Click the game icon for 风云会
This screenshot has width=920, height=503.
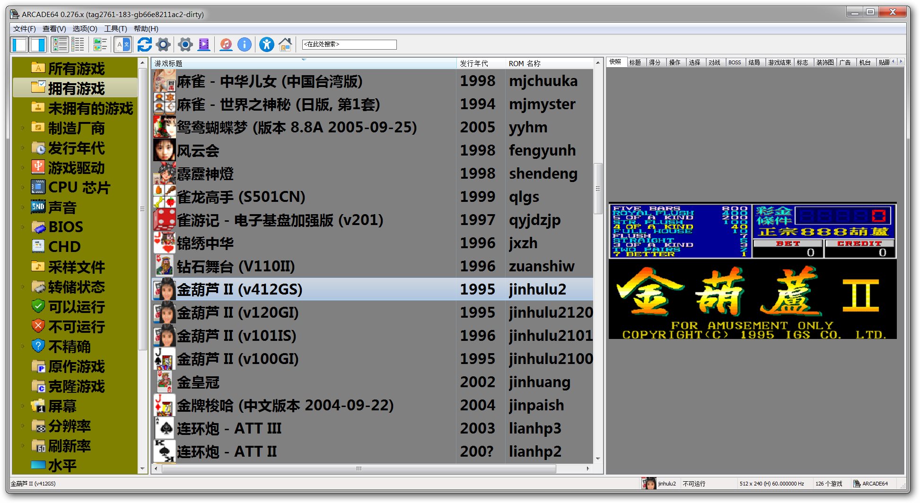click(x=165, y=150)
